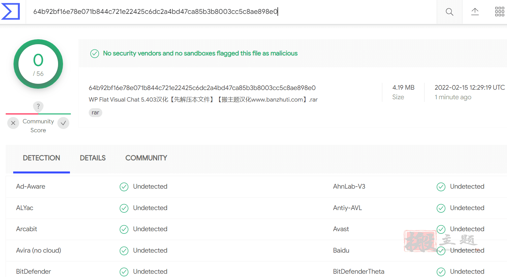Click the search magnifier icon

449,12
